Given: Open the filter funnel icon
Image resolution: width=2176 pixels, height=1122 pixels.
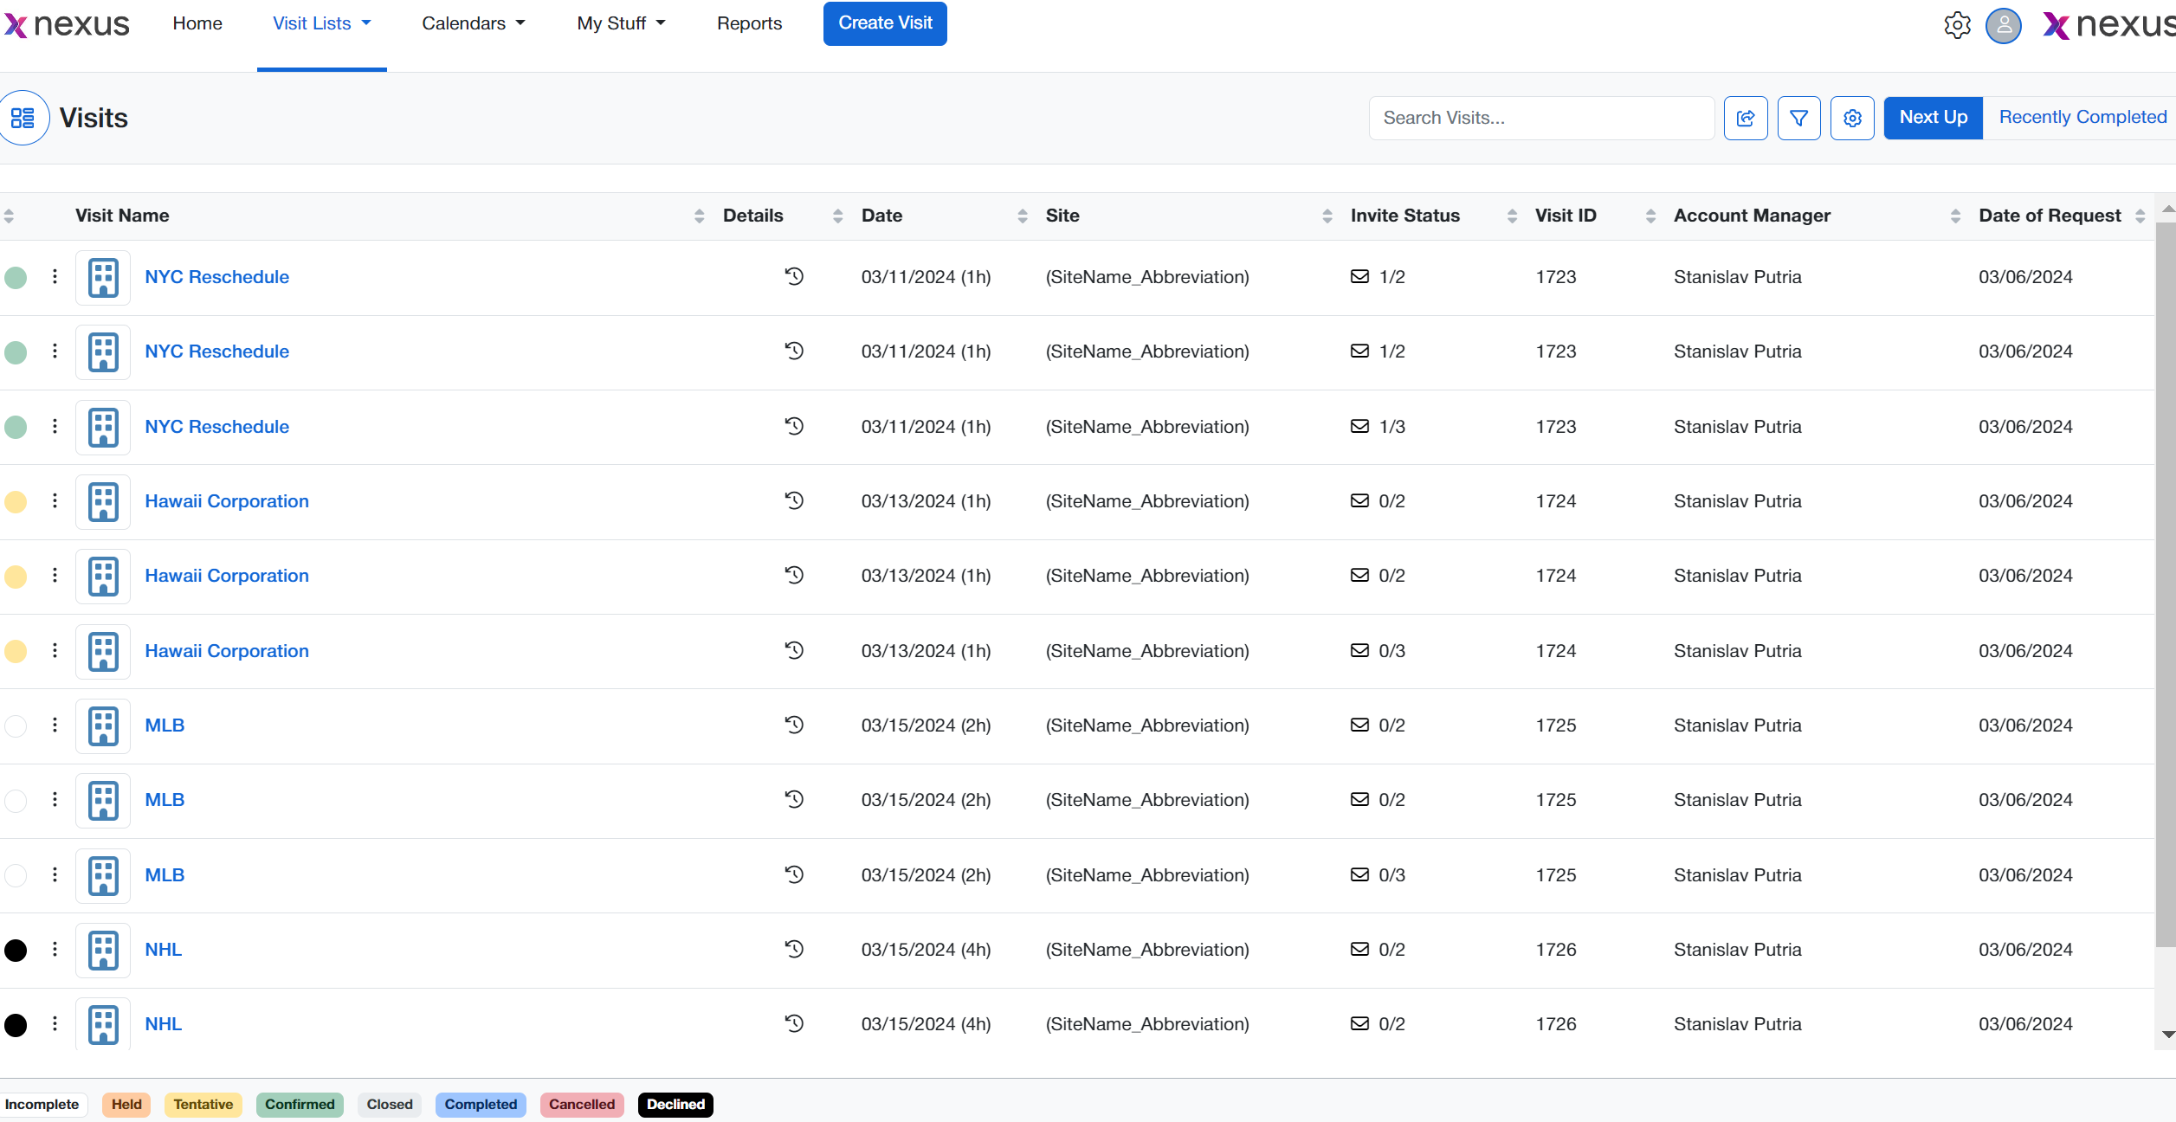Looking at the screenshot, I should point(1798,118).
